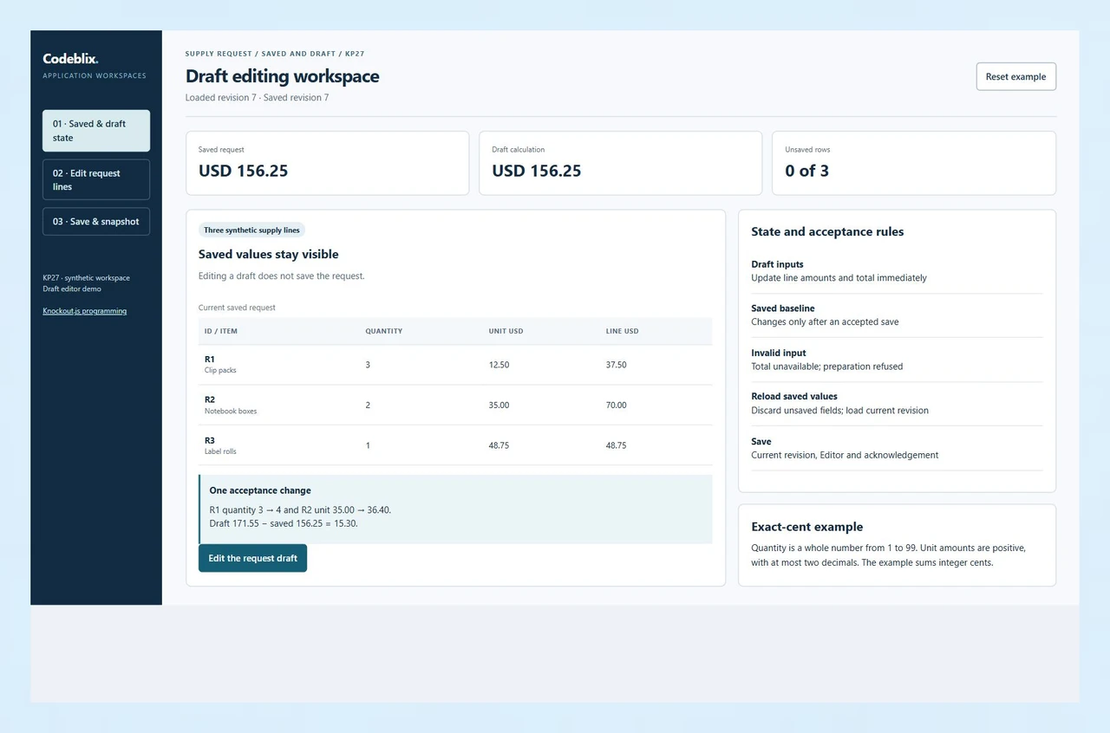This screenshot has width=1110, height=733.
Task: Open the Knockout.js programming link
Action: click(84, 311)
